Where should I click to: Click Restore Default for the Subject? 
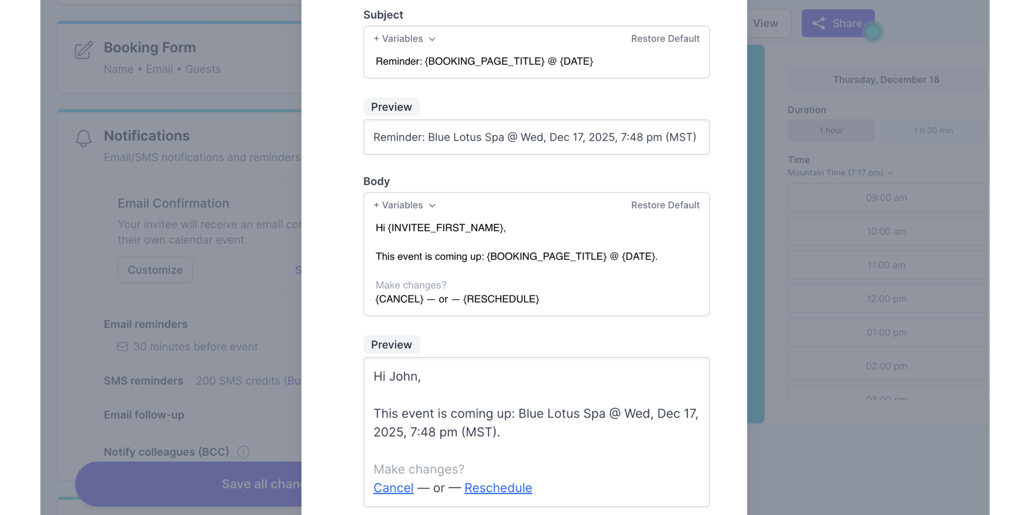tap(665, 39)
